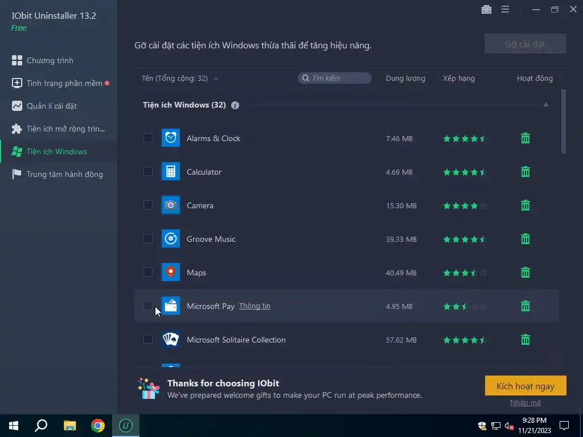The height and width of the screenshot is (437, 583).
Task: Click the app list vertical scrollbar
Action: click(564, 121)
